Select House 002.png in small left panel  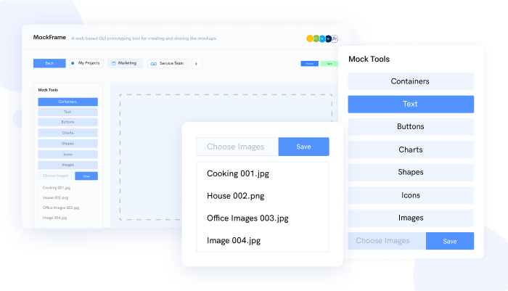click(55, 197)
